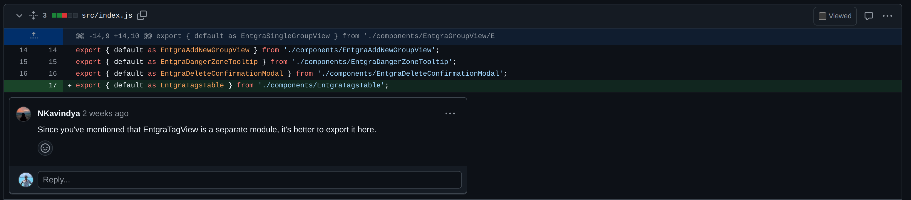
Task: Mark file as Viewed checkbox
Action: click(x=822, y=16)
